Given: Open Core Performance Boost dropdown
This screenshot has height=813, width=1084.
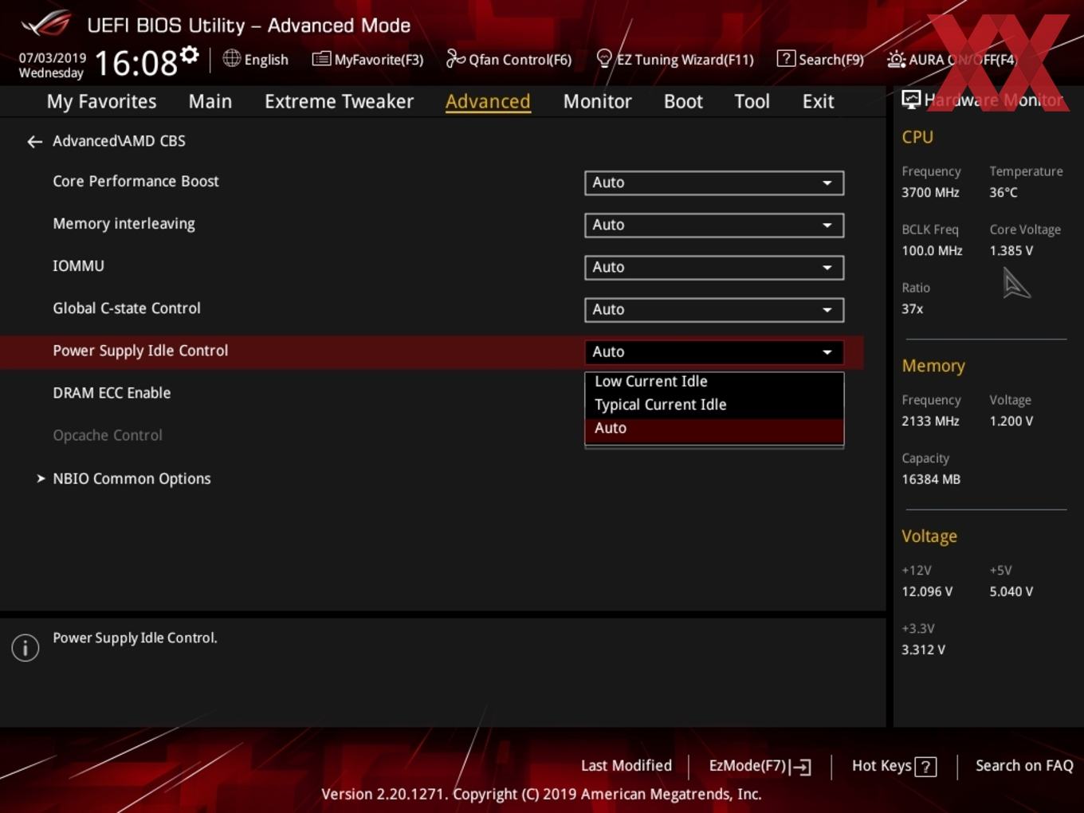Looking at the screenshot, I should (714, 183).
